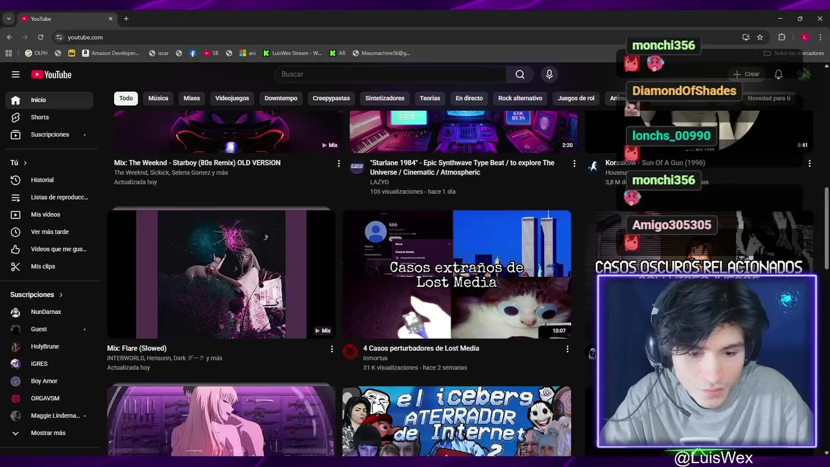Open Videos que me gustan playlist
Screen dimensions: 830x467
point(49,249)
